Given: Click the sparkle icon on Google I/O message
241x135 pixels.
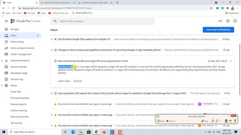Looking at the screenshot, I should coord(55,39).
